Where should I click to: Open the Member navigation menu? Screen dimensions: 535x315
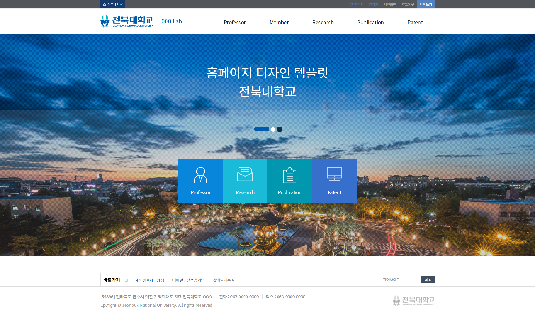point(279,22)
